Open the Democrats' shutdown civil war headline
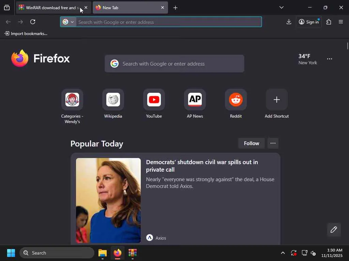This screenshot has width=349, height=261. point(202,166)
